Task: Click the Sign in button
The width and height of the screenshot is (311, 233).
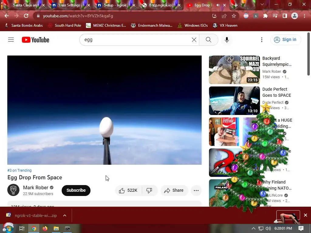Action: click(285, 40)
